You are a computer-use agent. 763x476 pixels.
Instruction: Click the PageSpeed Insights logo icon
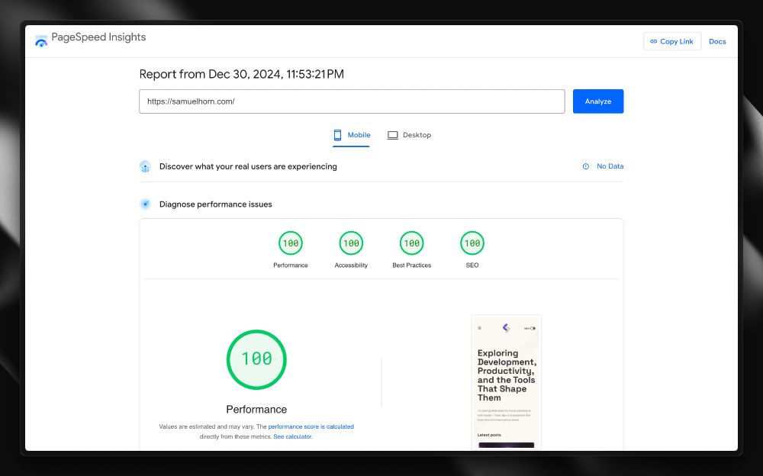(x=41, y=41)
